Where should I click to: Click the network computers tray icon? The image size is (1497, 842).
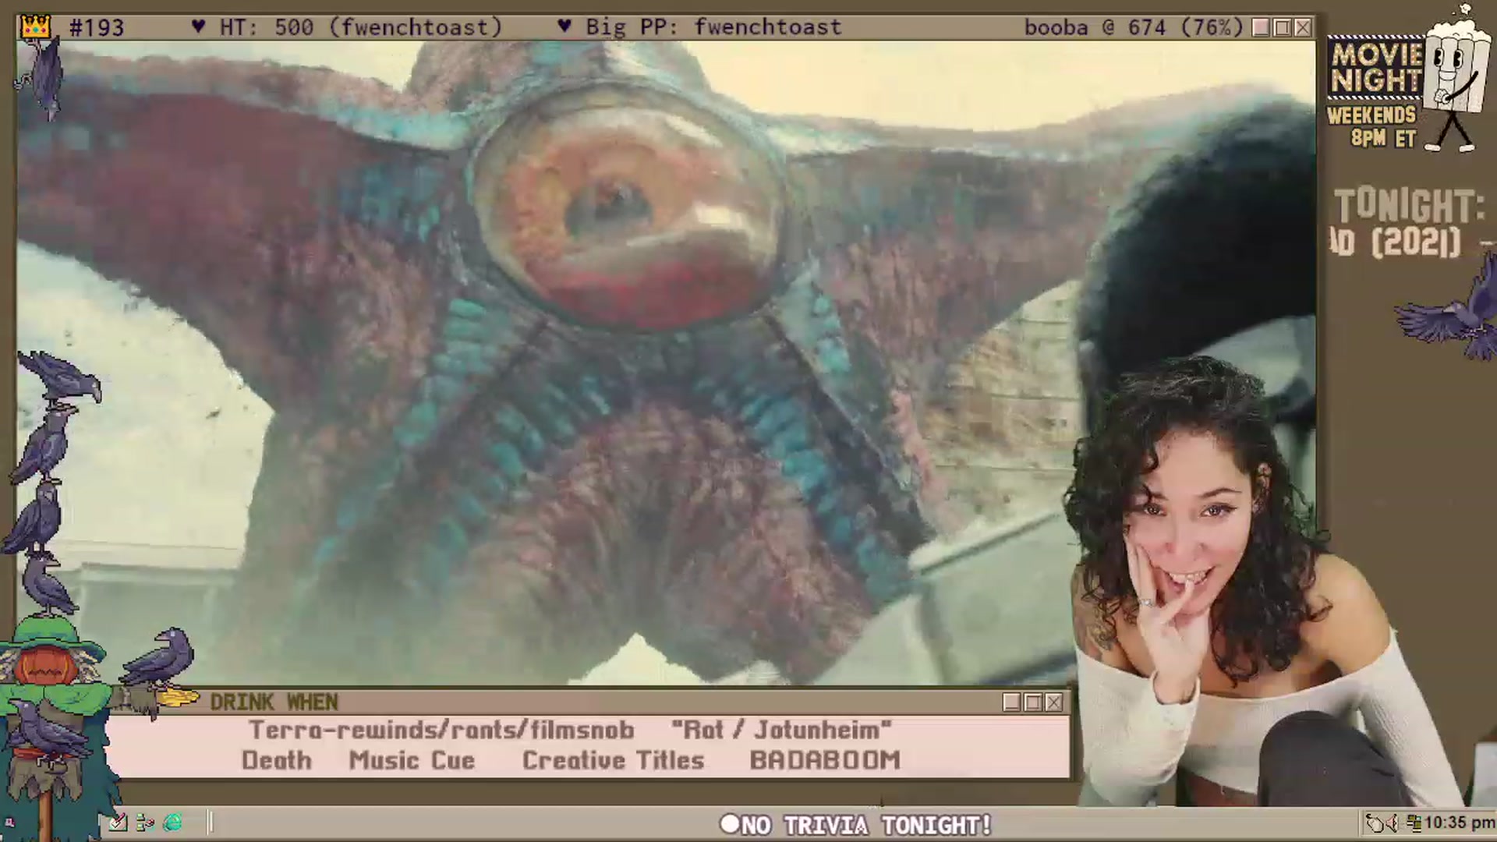(x=1414, y=823)
